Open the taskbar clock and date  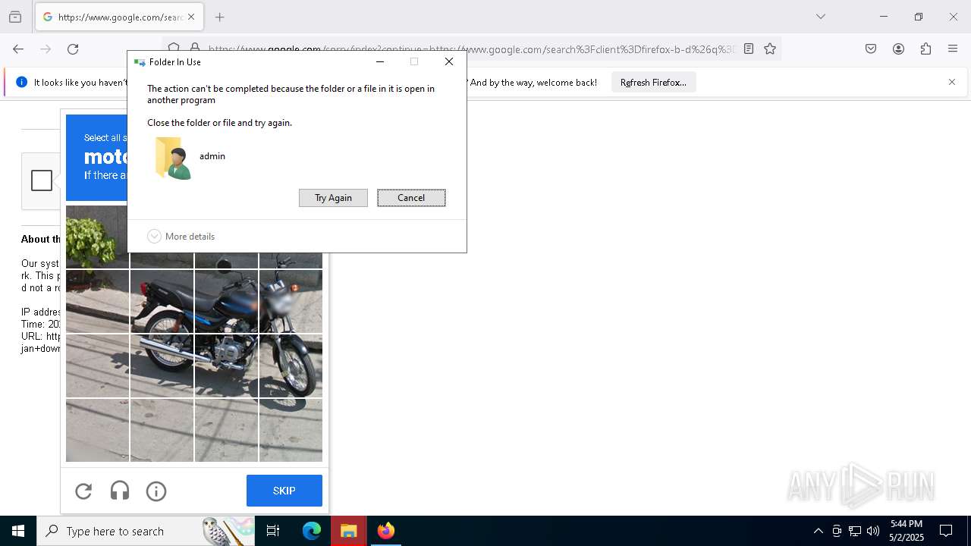point(907,531)
